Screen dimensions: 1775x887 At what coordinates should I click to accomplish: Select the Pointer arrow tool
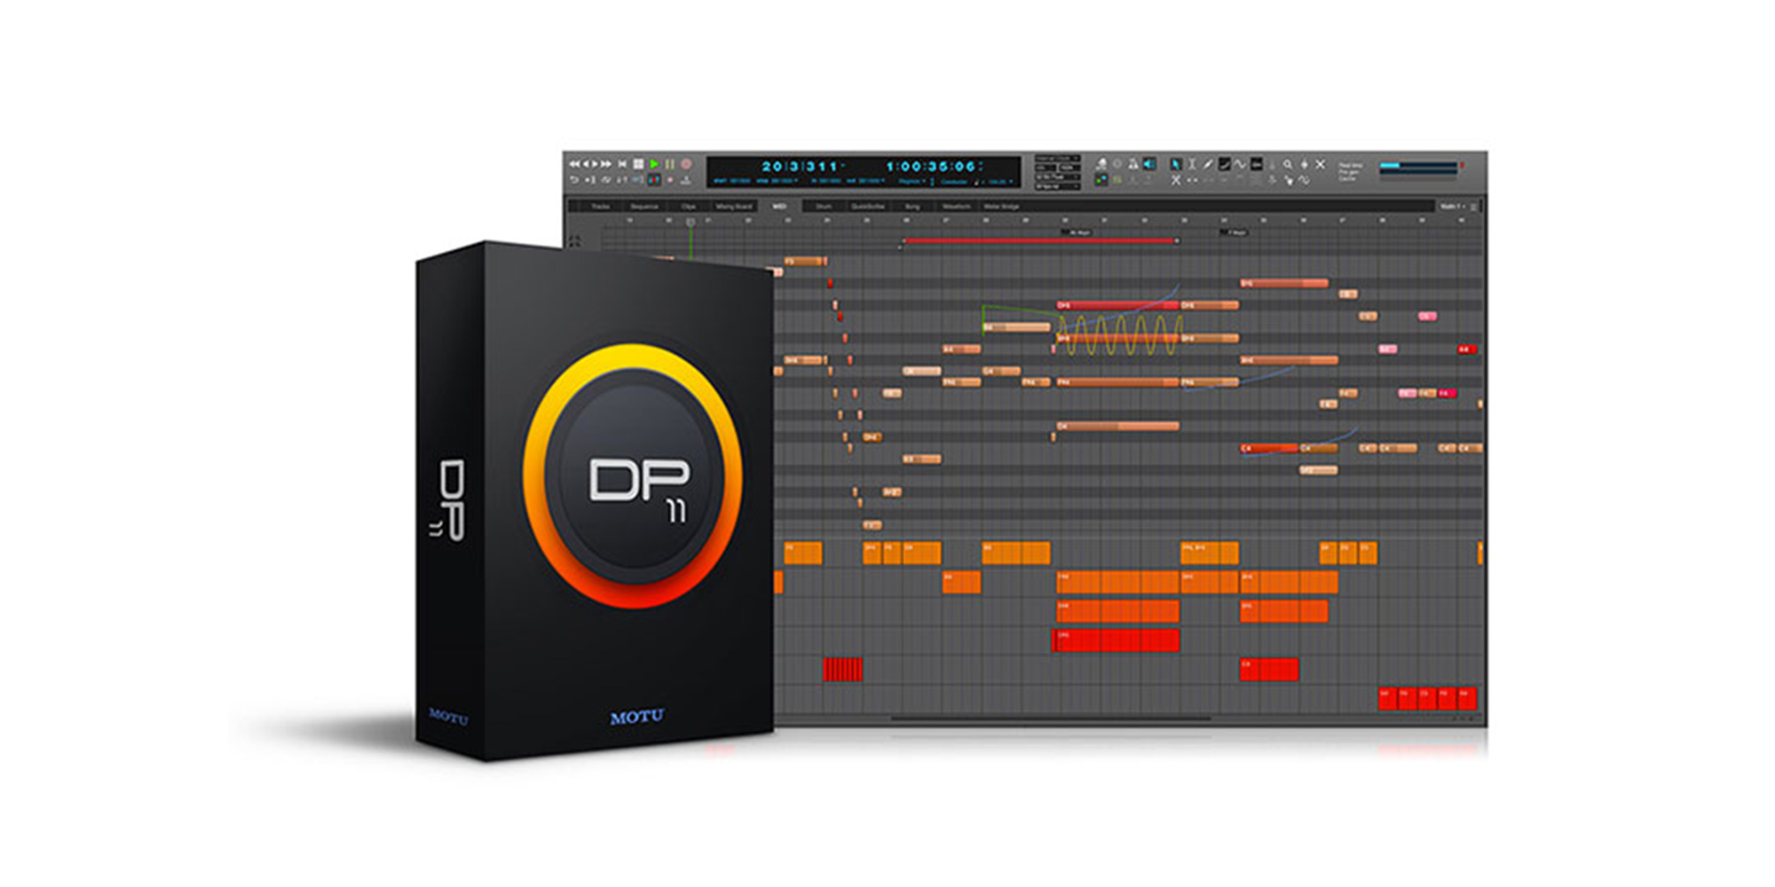pos(1176,164)
